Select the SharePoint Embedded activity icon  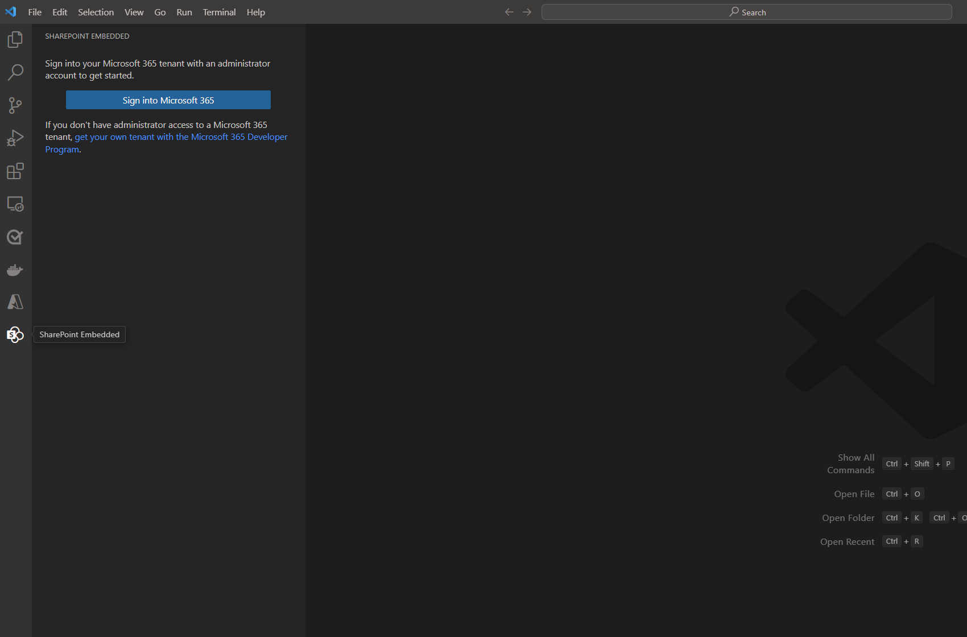(x=15, y=334)
